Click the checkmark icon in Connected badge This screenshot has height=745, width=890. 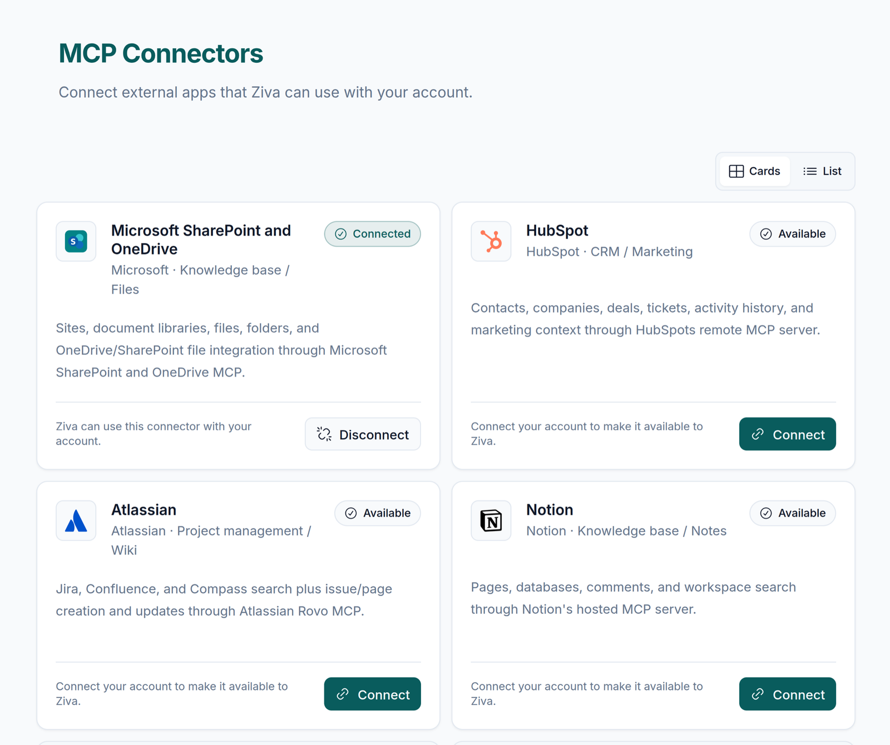(x=341, y=234)
